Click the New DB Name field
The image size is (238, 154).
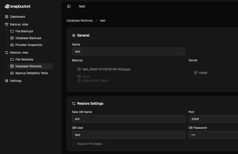click(x=128, y=119)
